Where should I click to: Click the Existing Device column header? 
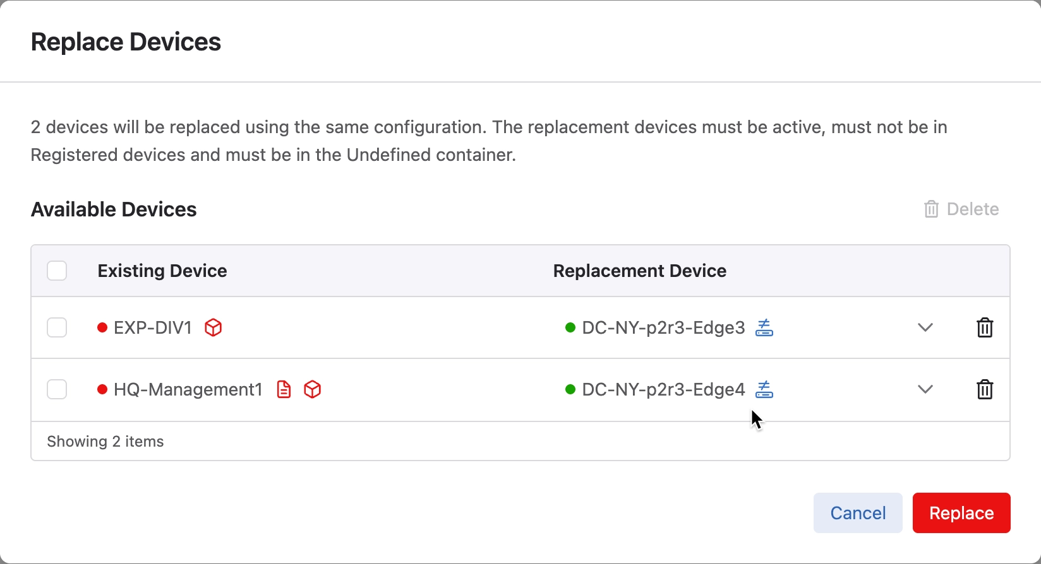tap(162, 271)
